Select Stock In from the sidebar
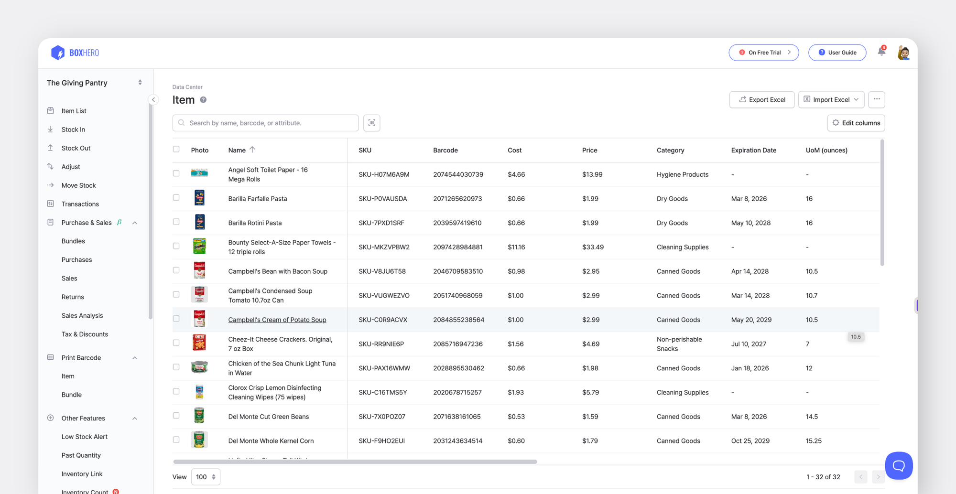This screenshot has height=494, width=956. 73,129
